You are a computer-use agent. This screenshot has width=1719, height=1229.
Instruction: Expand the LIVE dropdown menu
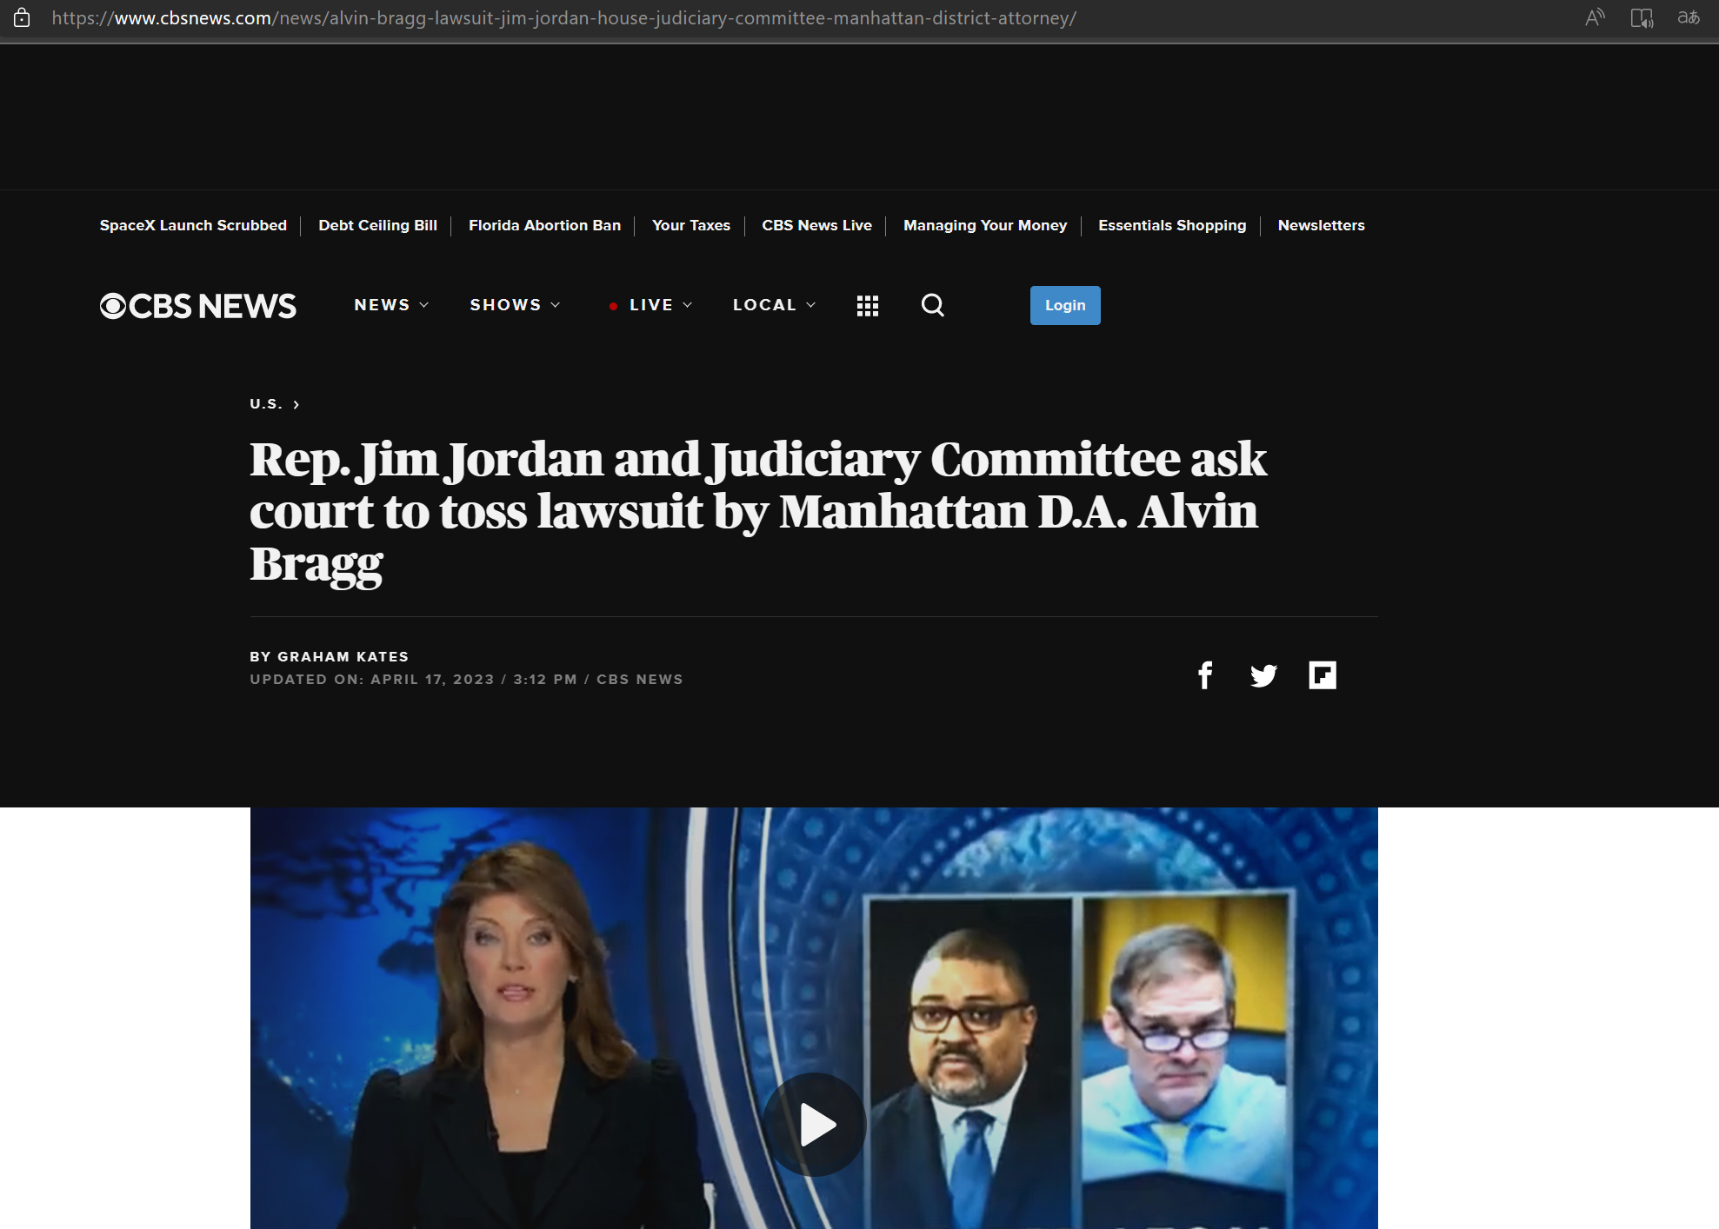coord(651,305)
